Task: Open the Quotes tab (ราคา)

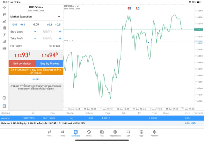Action: pyautogui.click(x=49, y=133)
